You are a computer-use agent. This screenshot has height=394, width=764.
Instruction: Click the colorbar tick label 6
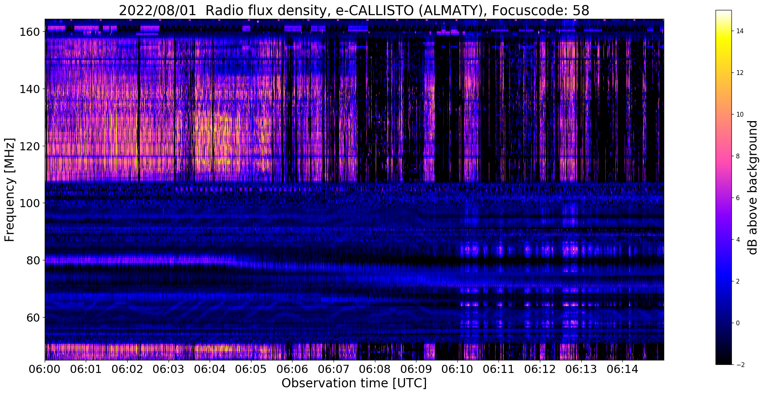coord(738,198)
